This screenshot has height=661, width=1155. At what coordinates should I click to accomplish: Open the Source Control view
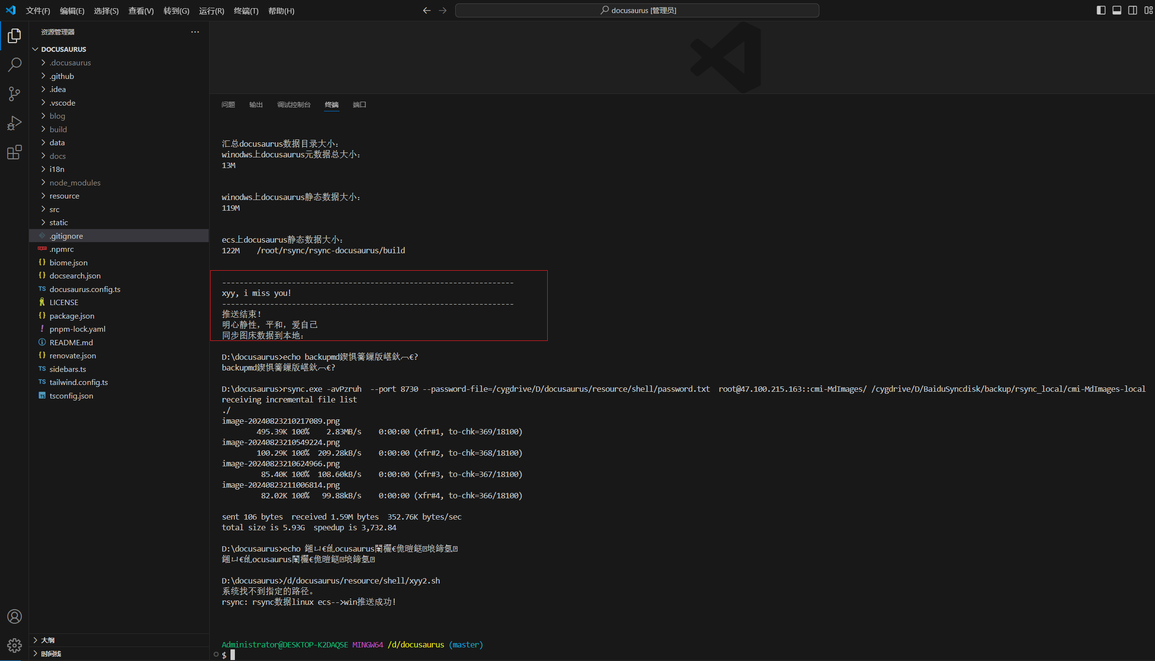tap(15, 94)
